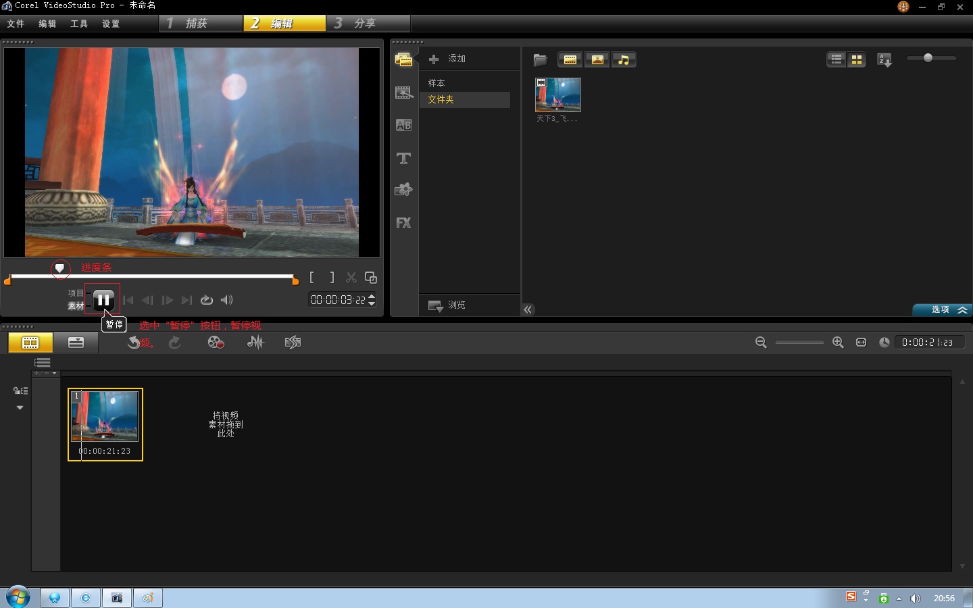Pause the video with the 暂停 button
This screenshot has width=973, height=608.
pos(103,299)
